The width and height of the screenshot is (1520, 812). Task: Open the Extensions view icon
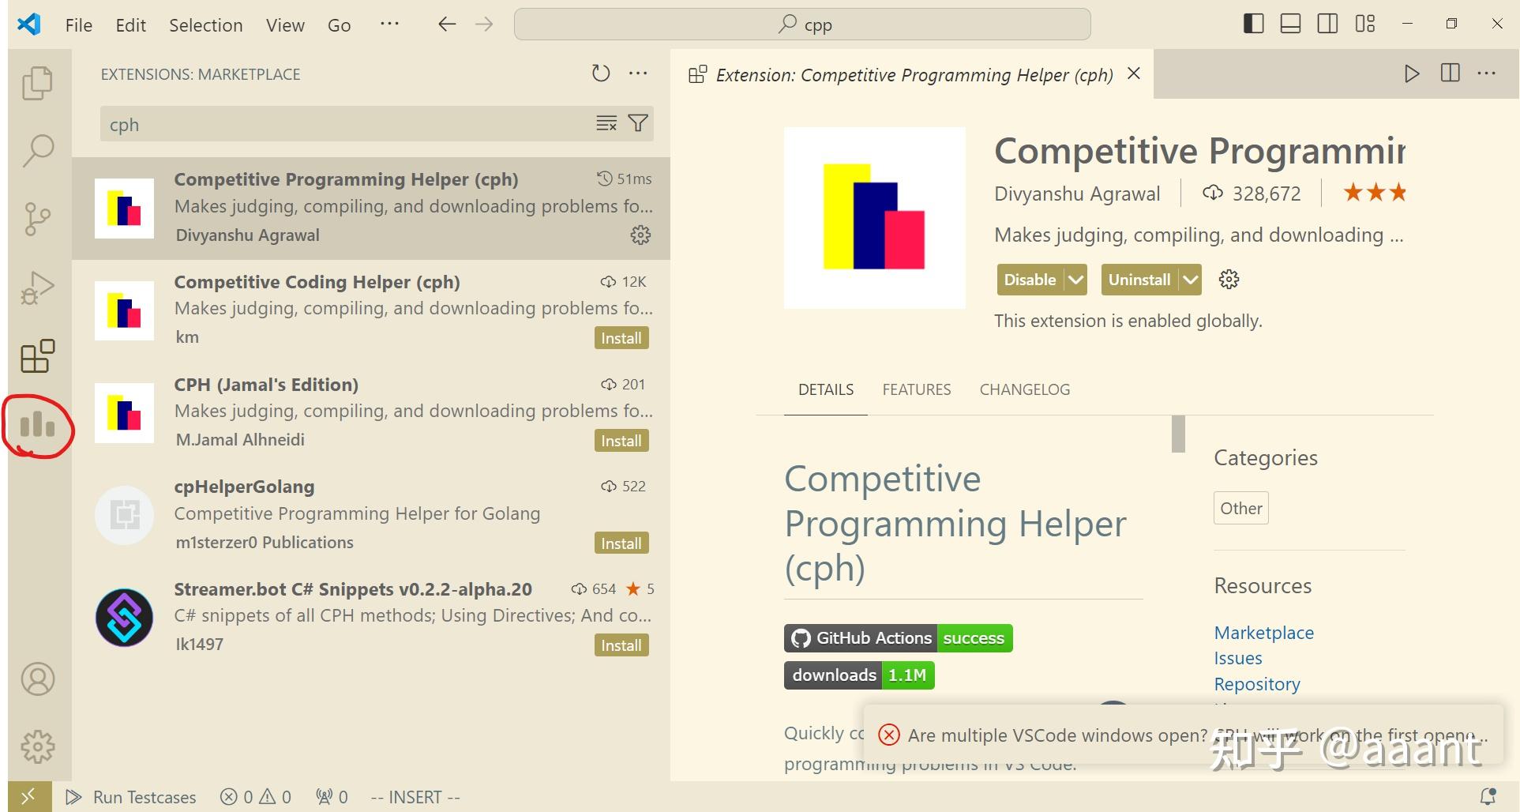click(x=37, y=356)
